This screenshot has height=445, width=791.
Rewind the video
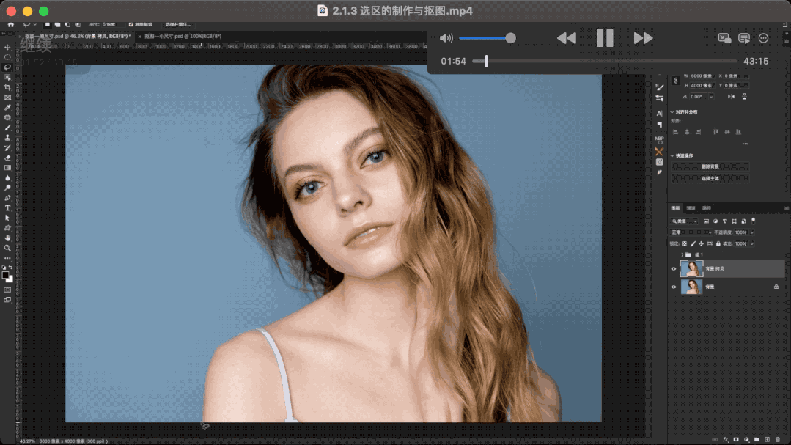click(x=567, y=38)
